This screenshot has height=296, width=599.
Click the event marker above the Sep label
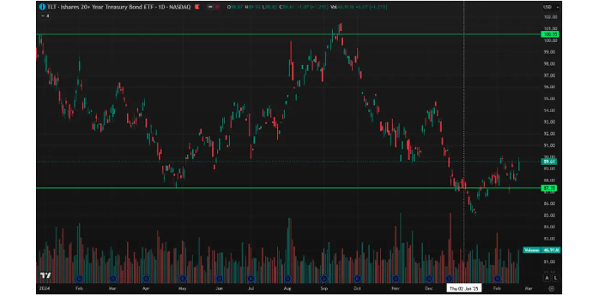[x=324, y=278]
